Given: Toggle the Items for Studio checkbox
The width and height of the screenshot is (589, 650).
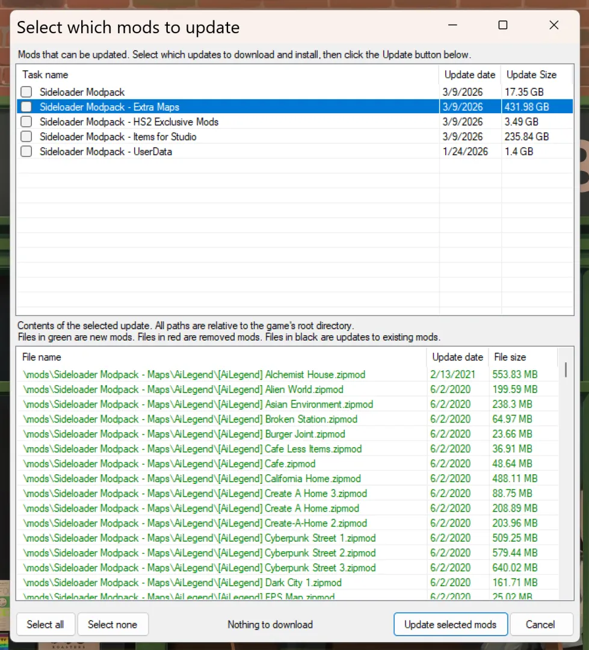Looking at the screenshot, I should pos(26,137).
